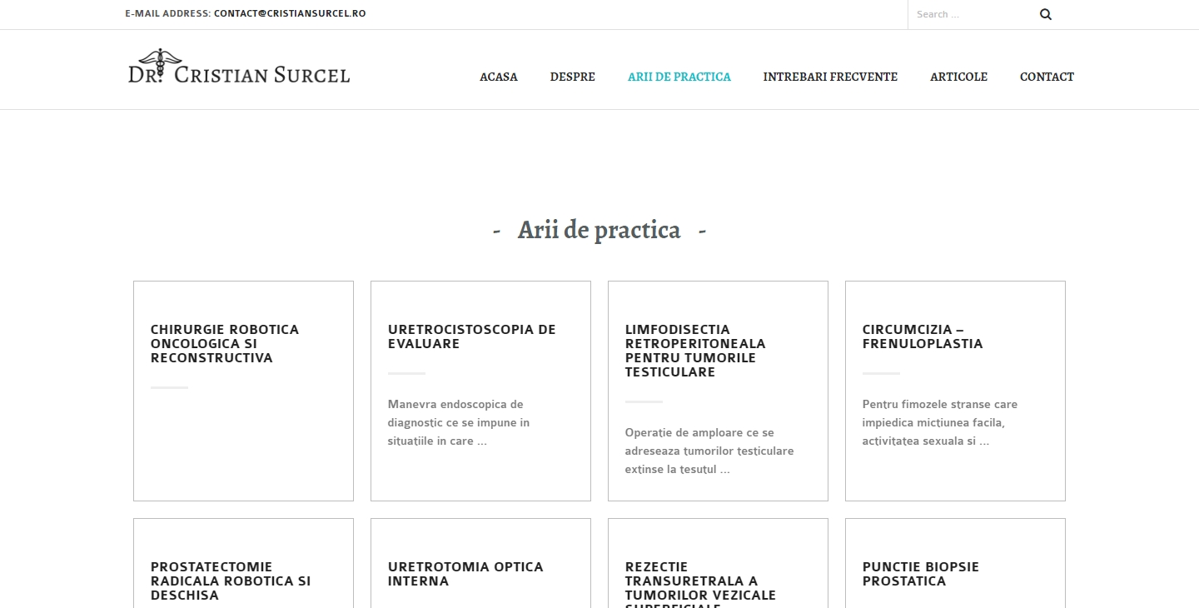Image resolution: width=1199 pixels, height=608 pixels.
Task: Click the Pentru fimozele stranse description text
Action: coord(939,422)
